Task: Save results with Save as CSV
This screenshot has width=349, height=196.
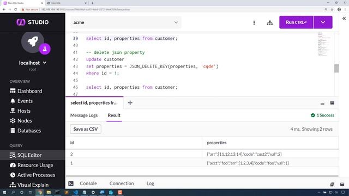Action: point(86,129)
